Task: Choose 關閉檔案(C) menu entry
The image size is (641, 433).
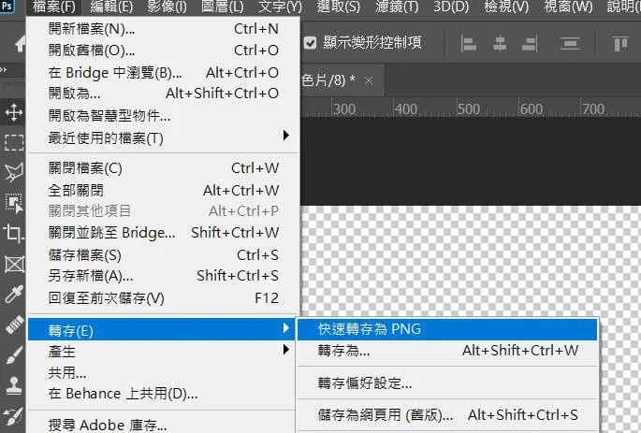Action: pyautogui.click(x=164, y=168)
